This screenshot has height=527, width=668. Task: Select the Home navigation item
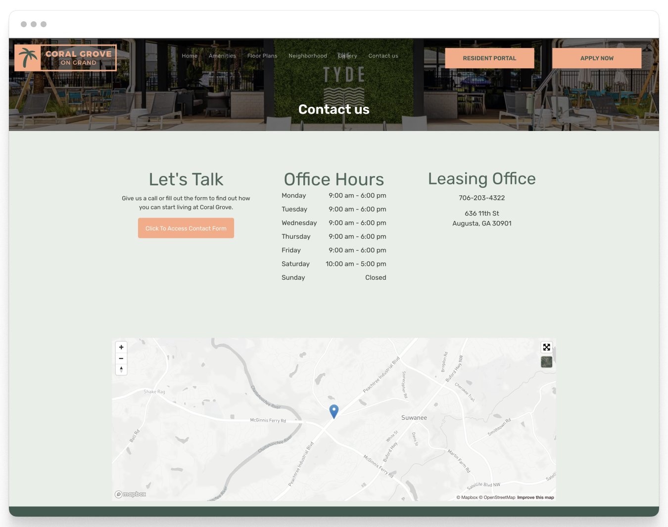click(x=189, y=55)
